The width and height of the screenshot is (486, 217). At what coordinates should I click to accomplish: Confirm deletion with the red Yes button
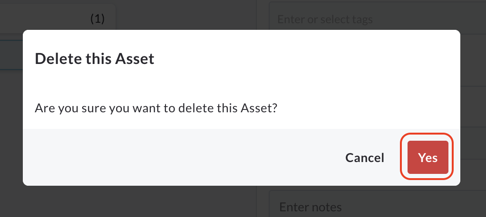click(x=428, y=157)
